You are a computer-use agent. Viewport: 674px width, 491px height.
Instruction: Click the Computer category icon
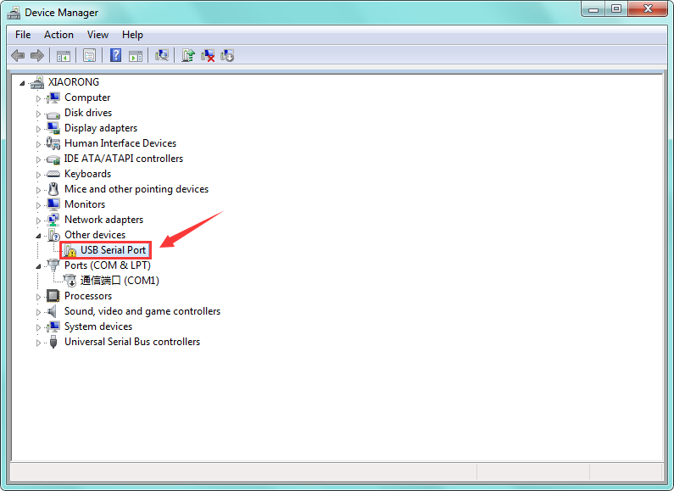(53, 98)
